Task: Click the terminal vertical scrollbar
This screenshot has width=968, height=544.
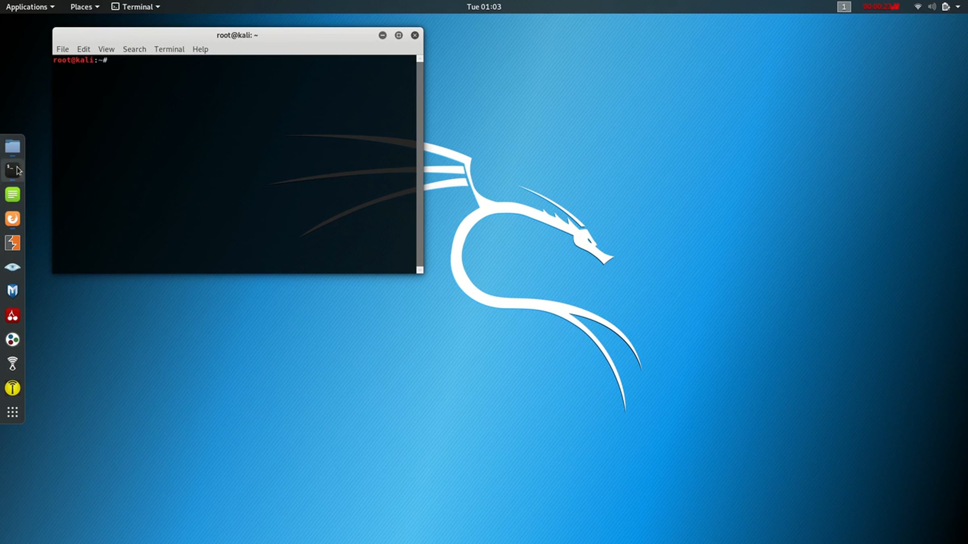Action: [x=420, y=164]
